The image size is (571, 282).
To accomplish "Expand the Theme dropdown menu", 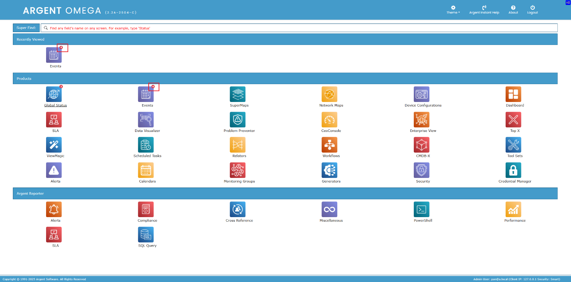I will [453, 10].
